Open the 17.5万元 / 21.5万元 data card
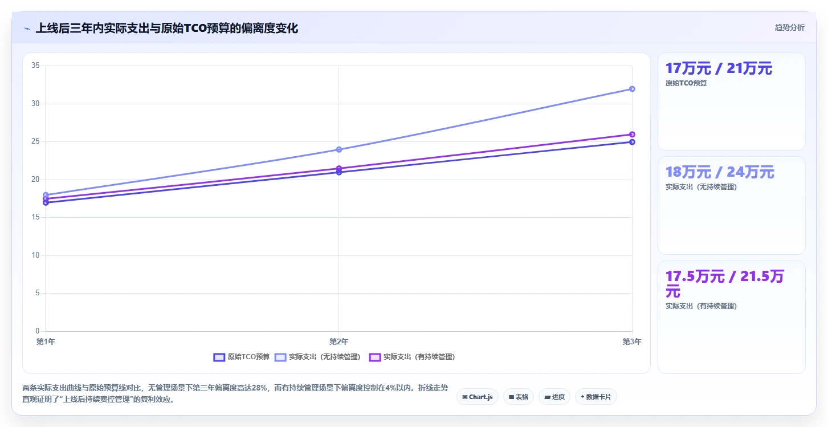The width and height of the screenshot is (828, 427). point(732,318)
